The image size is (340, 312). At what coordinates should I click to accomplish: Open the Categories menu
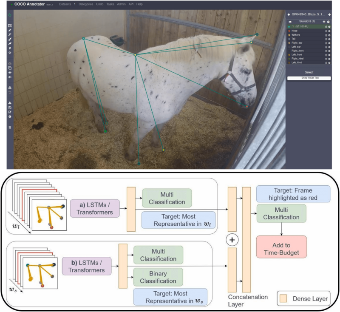[86, 4]
